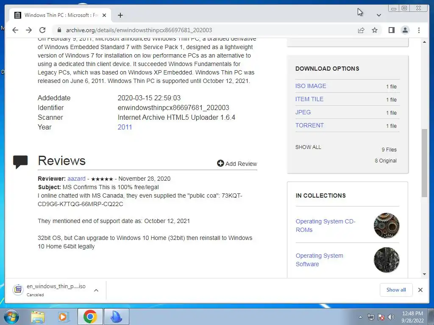434x325 pixels.
Task: Share this page icon in address bar
Action: point(361,30)
